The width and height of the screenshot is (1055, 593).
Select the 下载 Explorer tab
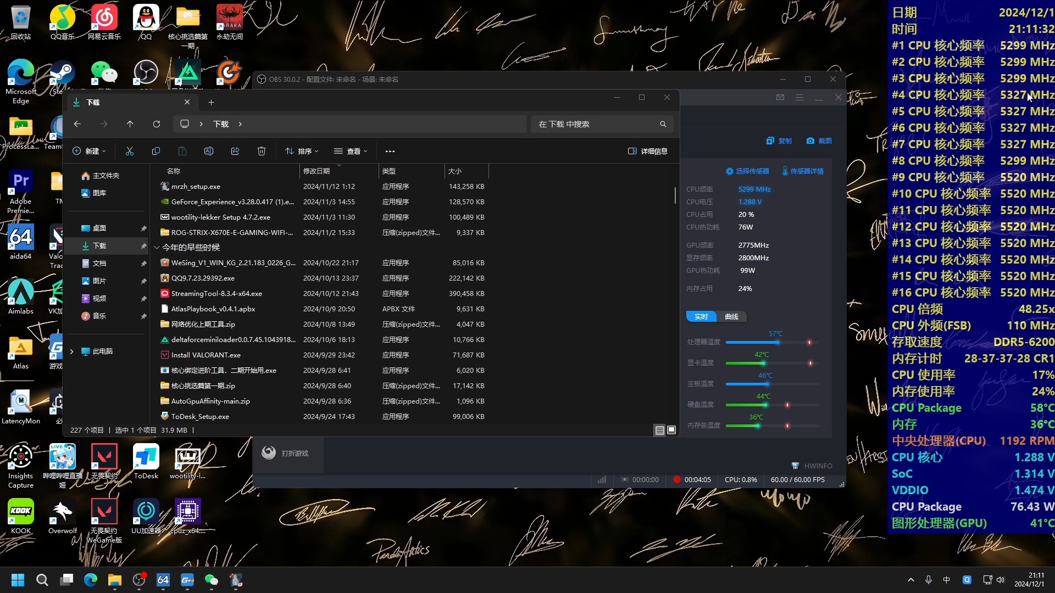(x=131, y=103)
